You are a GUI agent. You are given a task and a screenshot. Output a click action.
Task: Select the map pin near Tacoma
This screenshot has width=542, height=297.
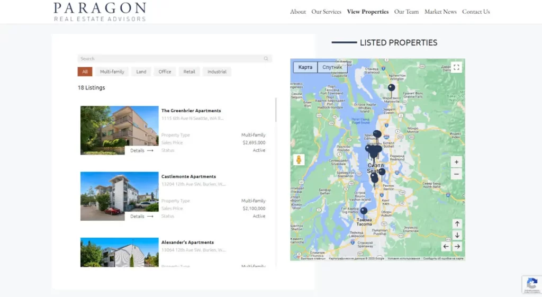pos(364,211)
